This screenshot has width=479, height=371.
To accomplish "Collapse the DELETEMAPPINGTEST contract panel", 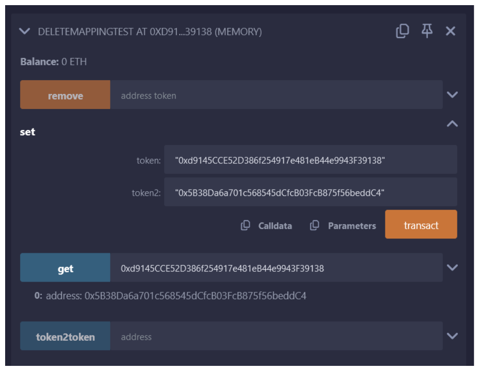I will click(x=24, y=31).
